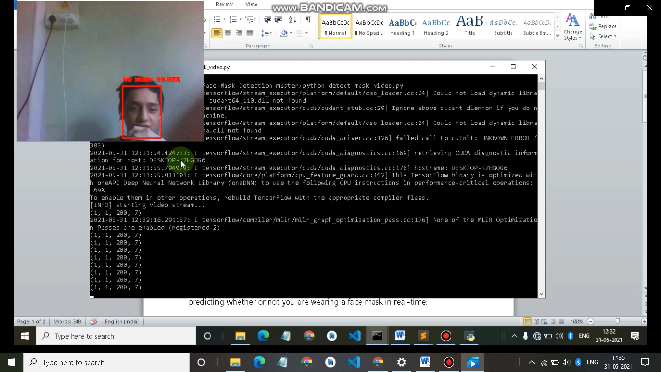
Task: Toggle Center alignment
Action: coord(228,33)
